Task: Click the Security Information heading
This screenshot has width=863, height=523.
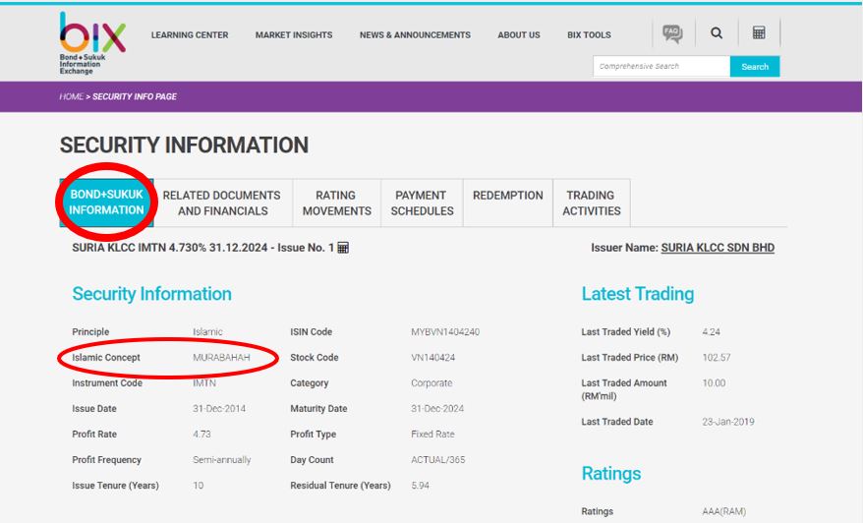Action: tap(152, 294)
